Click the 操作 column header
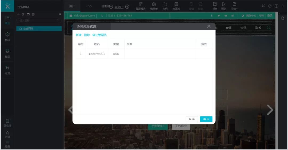The image size is (288, 150). 204,44
